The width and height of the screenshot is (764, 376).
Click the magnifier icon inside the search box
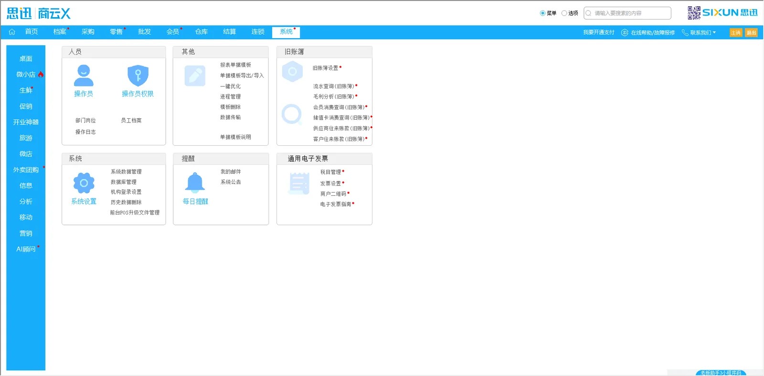(588, 13)
